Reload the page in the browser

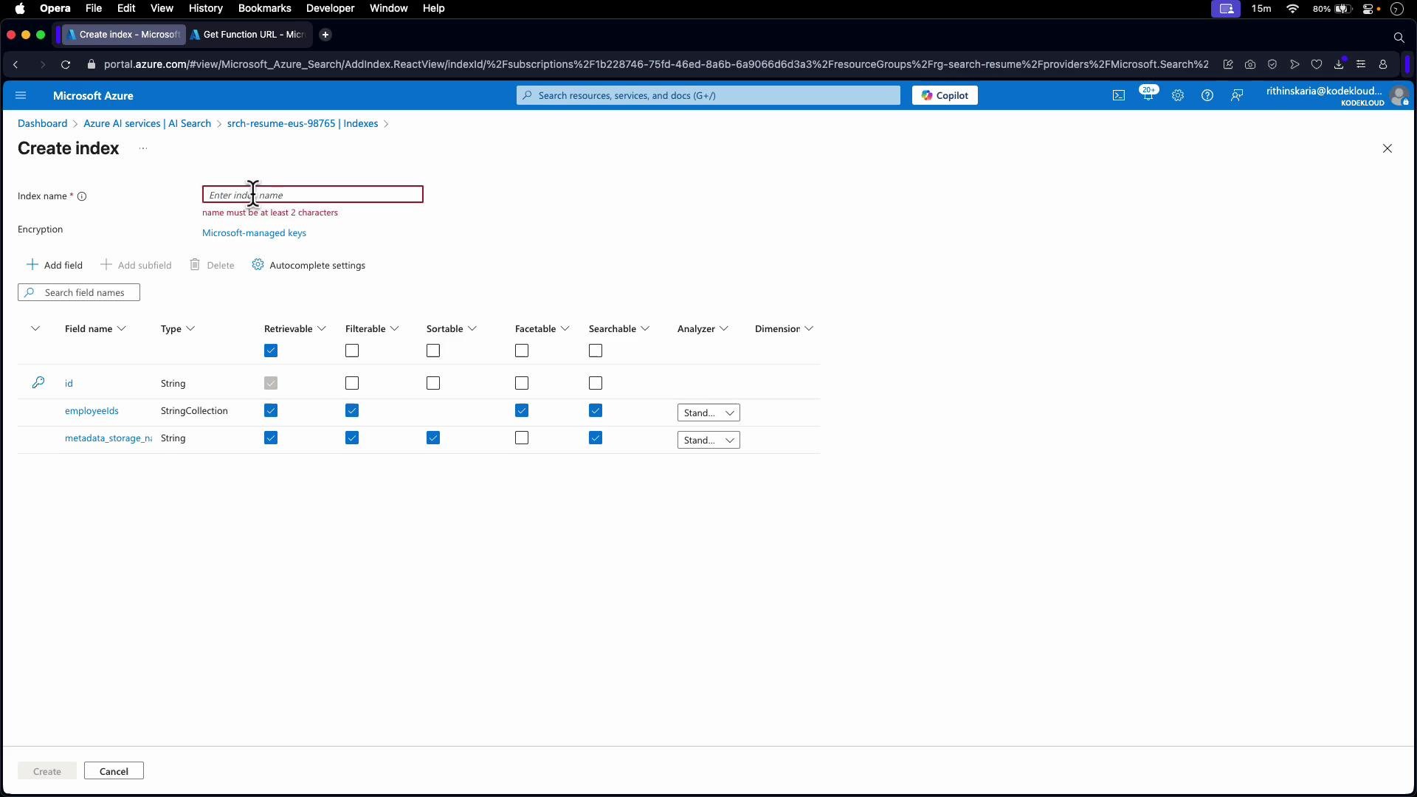[66, 64]
